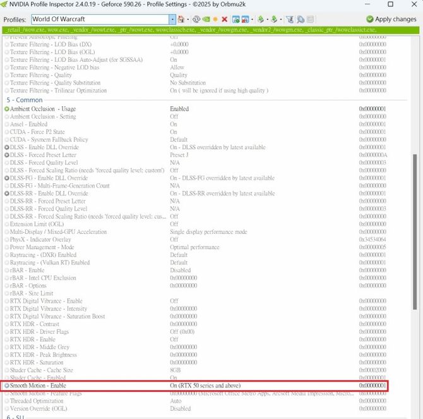423x419 pixels.
Task: Click value 'On (RTX 50 series and above)'
Action: tap(205, 386)
